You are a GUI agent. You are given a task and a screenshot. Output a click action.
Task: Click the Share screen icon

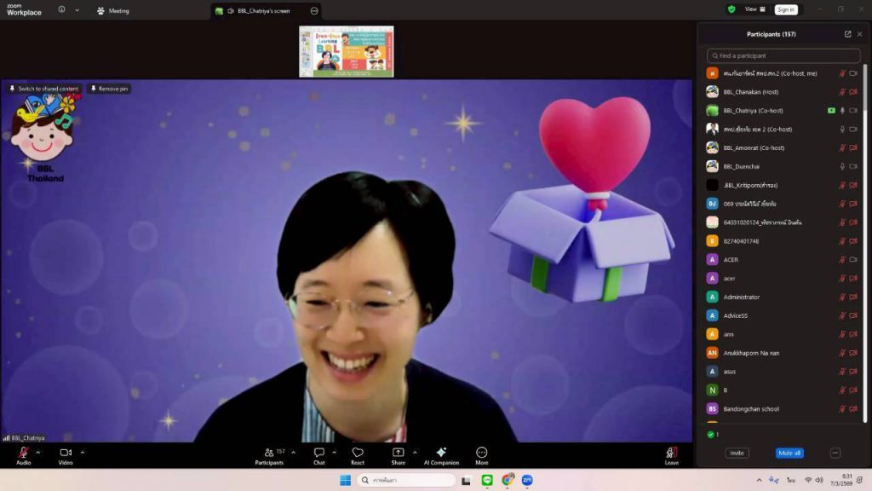coord(398,453)
